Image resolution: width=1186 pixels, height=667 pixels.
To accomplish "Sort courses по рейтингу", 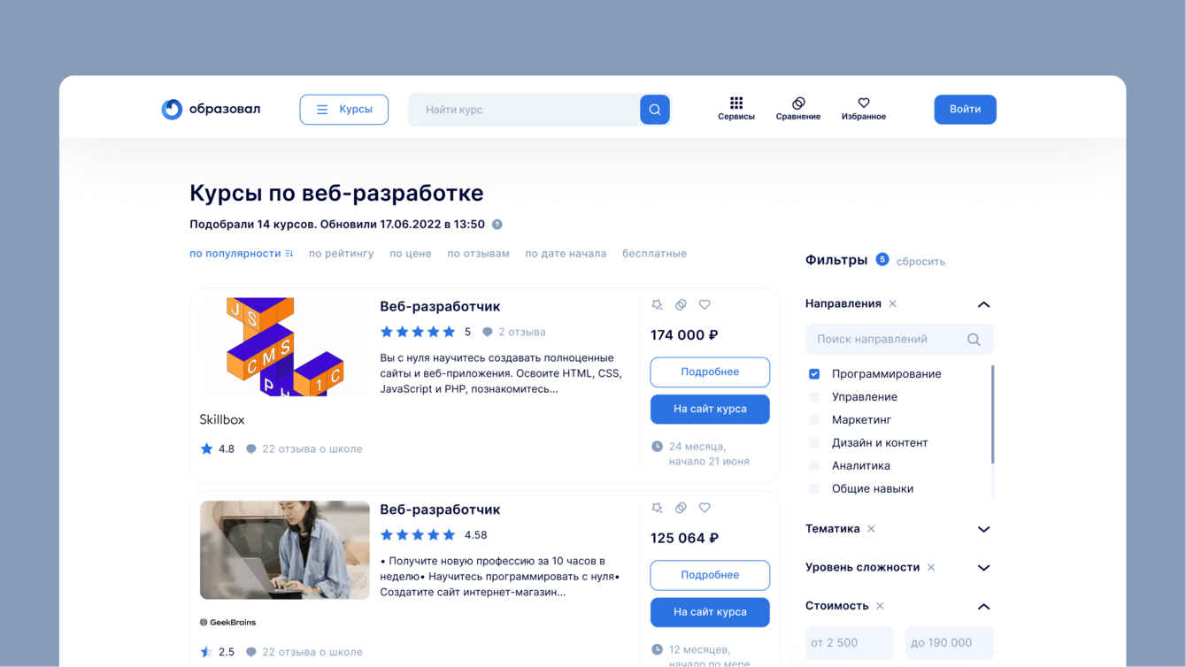I will tap(342, 254).
